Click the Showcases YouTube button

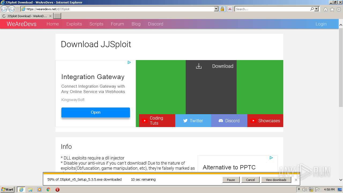pyautogui.click(x=265, y=121)
